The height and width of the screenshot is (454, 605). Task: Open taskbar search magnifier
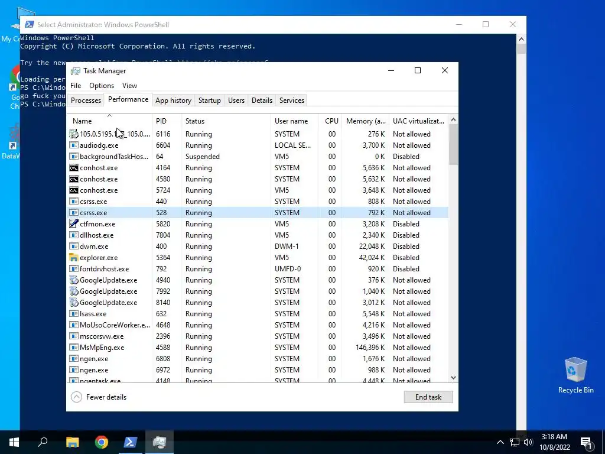point(43,442)
